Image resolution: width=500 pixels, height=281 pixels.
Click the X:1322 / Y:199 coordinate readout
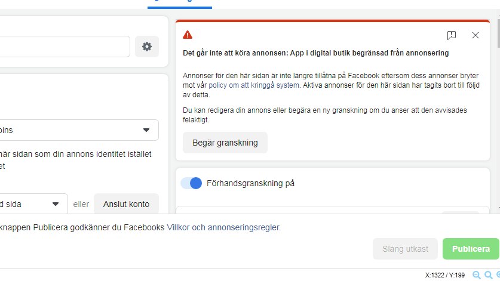[x=445, y=275]
